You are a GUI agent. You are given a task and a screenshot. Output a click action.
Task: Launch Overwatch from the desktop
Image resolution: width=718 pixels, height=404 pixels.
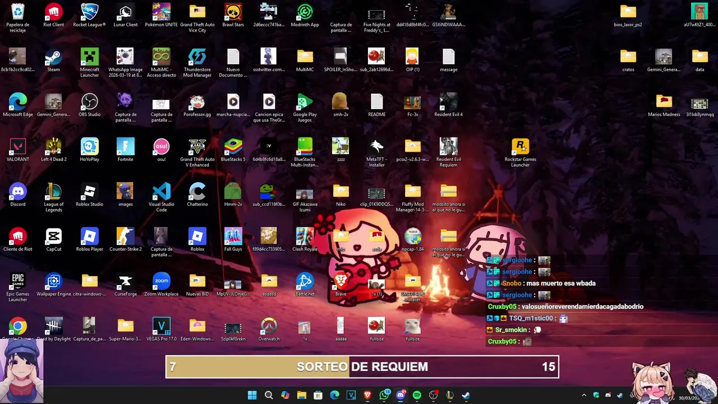coord(269,330)
